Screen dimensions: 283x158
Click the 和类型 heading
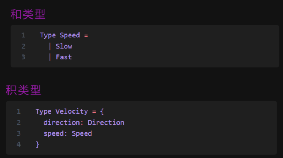[28, 14]
